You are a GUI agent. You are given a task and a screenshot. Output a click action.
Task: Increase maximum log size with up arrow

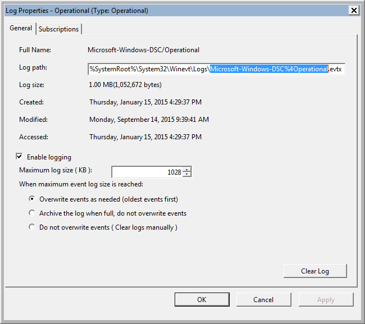(x=187, y=170)
